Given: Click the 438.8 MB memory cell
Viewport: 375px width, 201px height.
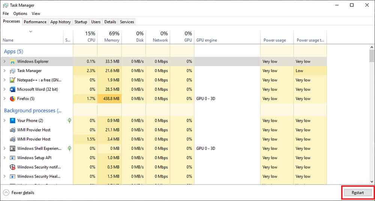Looking at the screenshot, I should [109, 99].
